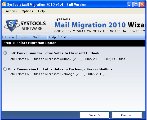Click 'Lotus Notes NSF files to Microsoft Outlook' description
Viewport: 147px width, 120px height.
pos(68,59)
